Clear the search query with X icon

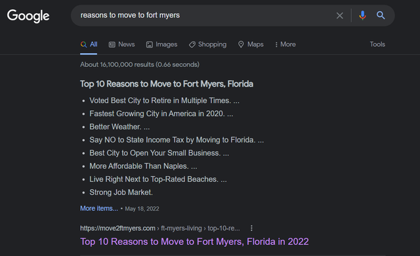tap(340, 16)
